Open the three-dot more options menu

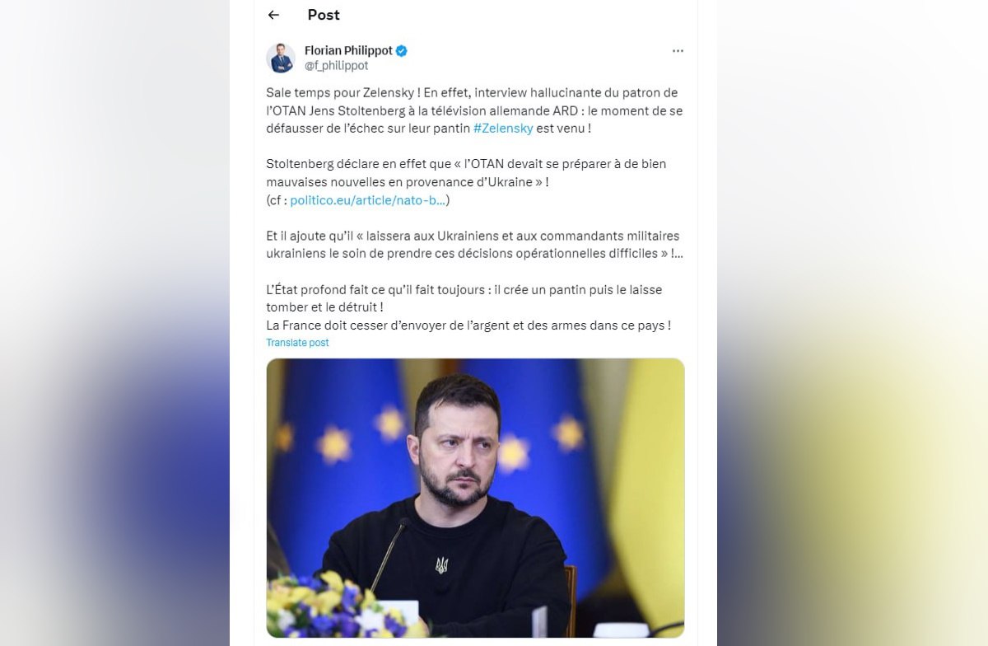tap(678, 51)
